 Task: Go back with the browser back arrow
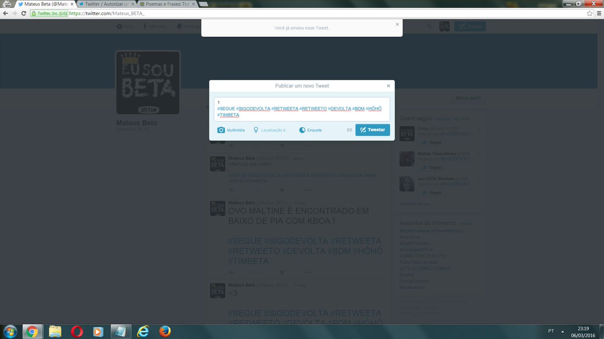click(6, 13)
